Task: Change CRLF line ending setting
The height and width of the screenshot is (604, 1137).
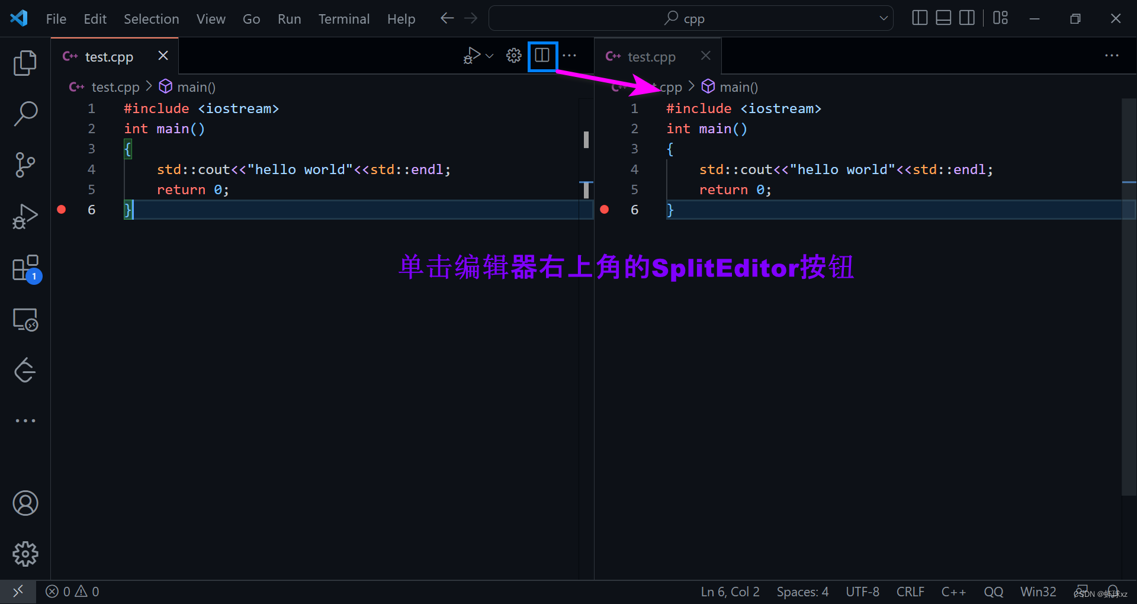Action: [x=910, y=592]
